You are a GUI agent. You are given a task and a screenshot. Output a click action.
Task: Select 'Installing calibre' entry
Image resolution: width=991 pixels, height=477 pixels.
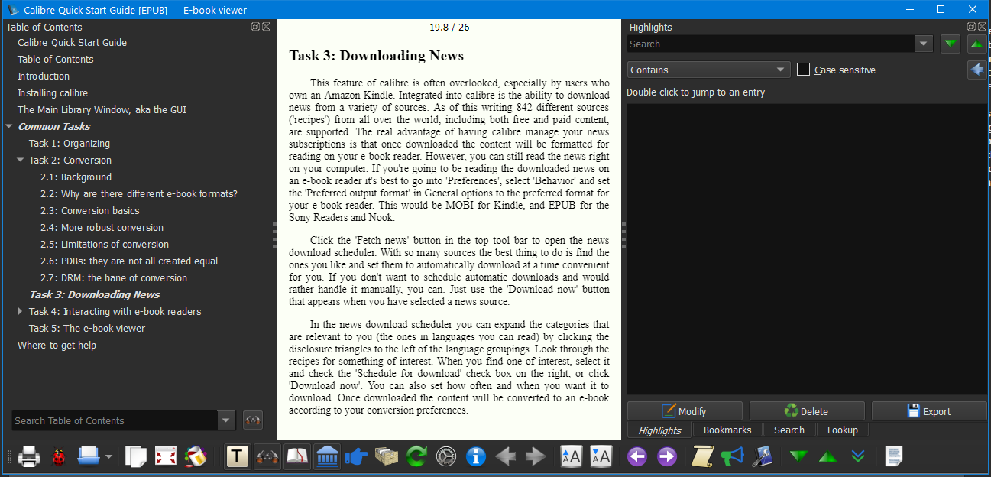tap(53, 93)
